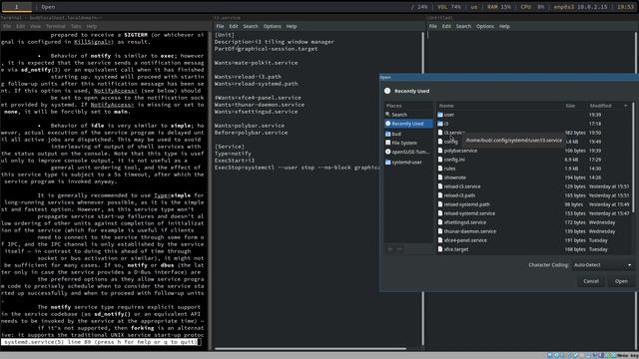Screen dimensions: 639x359
Task: Select the thunar-daemon.service row
Action: 534,231
